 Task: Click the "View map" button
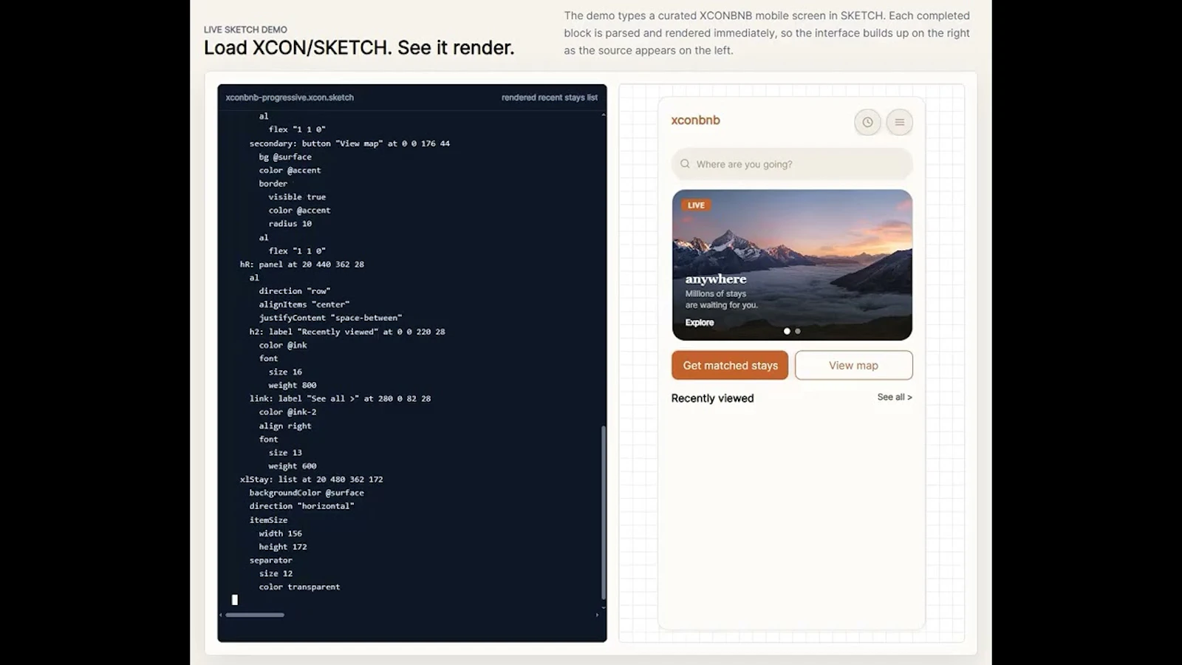coord(854,365)
